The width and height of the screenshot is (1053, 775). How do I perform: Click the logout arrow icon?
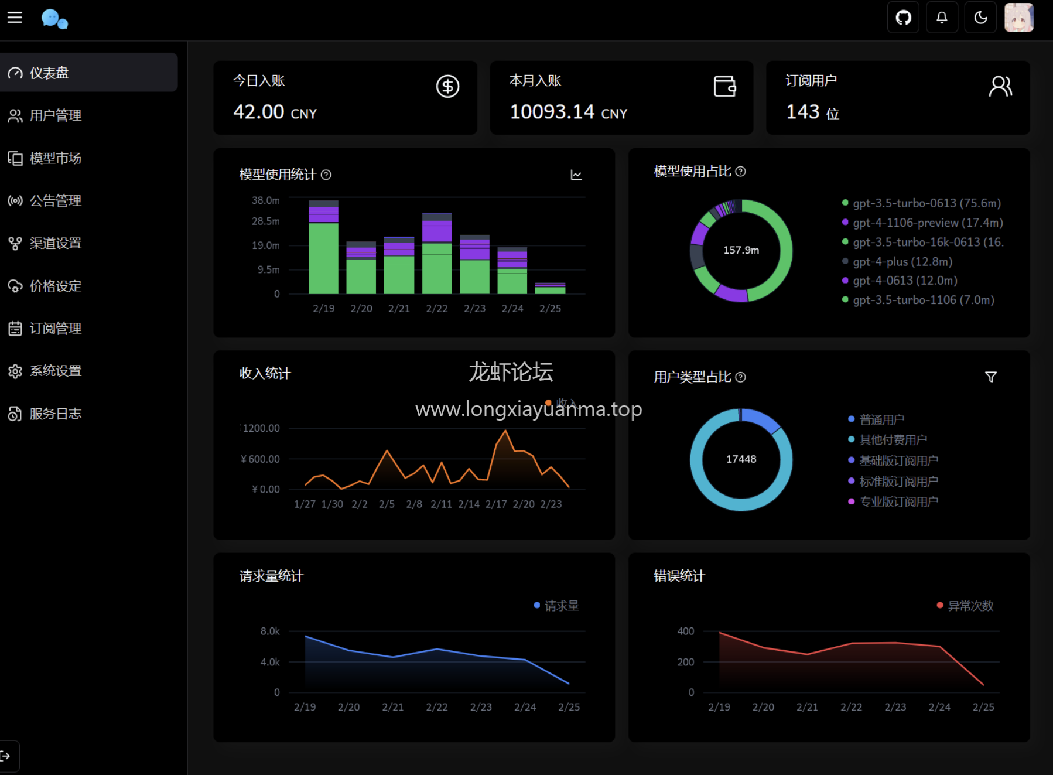coord(6,756)
